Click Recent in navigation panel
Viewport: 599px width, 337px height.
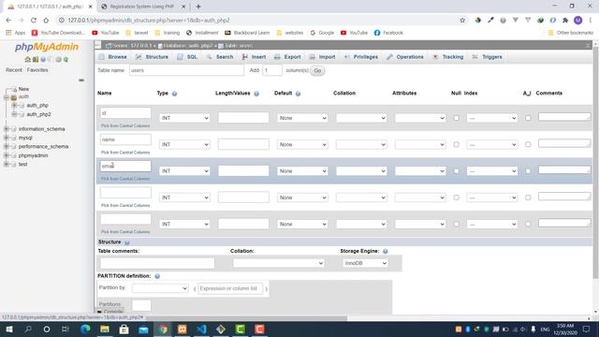coord(14,70)
